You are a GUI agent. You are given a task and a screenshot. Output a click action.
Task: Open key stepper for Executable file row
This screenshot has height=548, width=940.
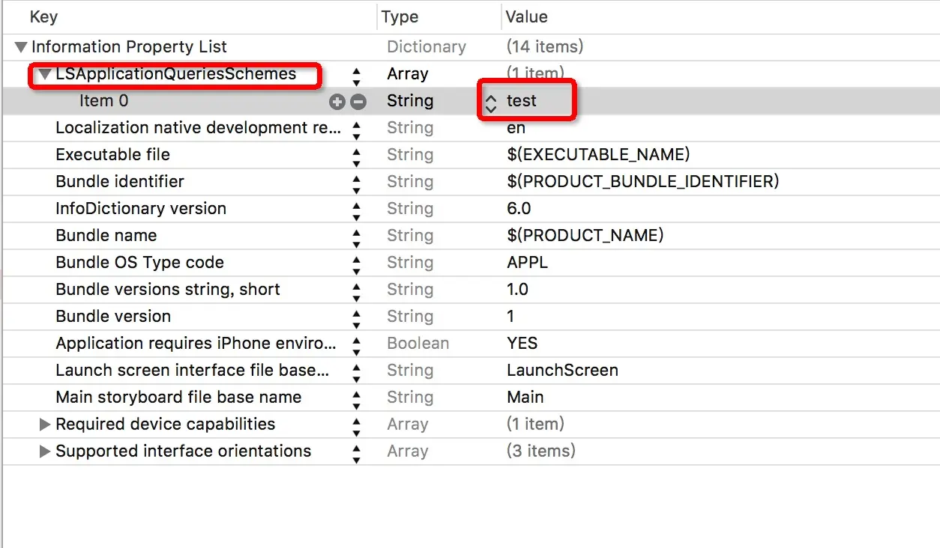tap(357, 156)
